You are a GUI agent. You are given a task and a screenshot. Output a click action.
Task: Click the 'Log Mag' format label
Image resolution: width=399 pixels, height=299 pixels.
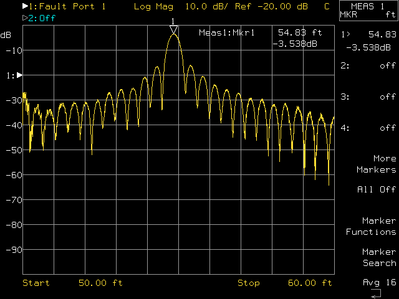[153, 7]
